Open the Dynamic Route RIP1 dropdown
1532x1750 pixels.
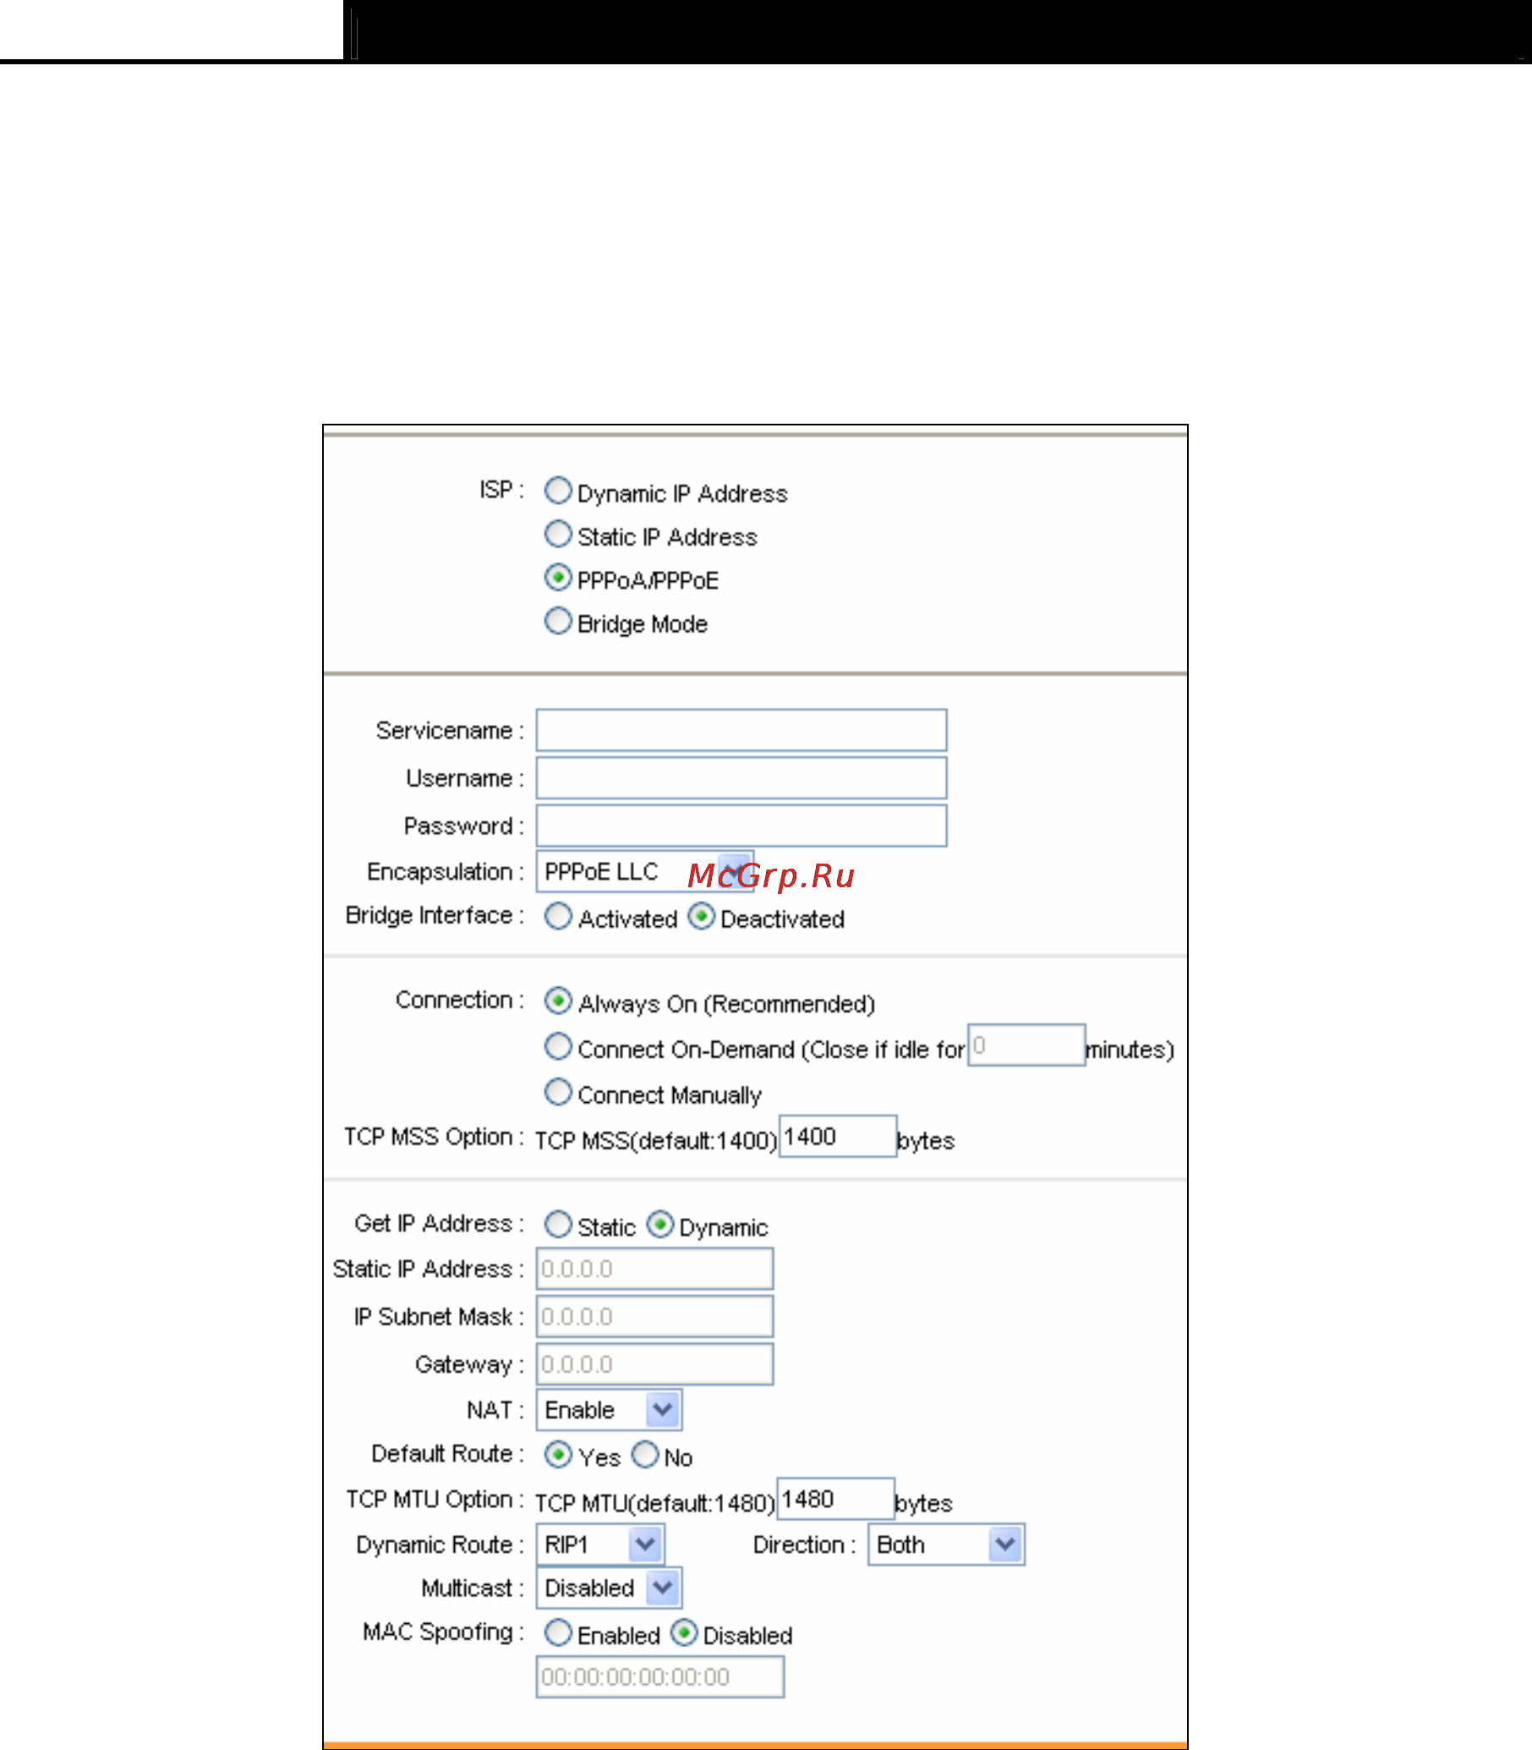600,1544
